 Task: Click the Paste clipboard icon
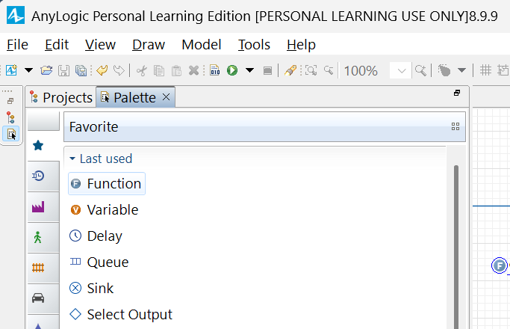click(x=177, y=70)
